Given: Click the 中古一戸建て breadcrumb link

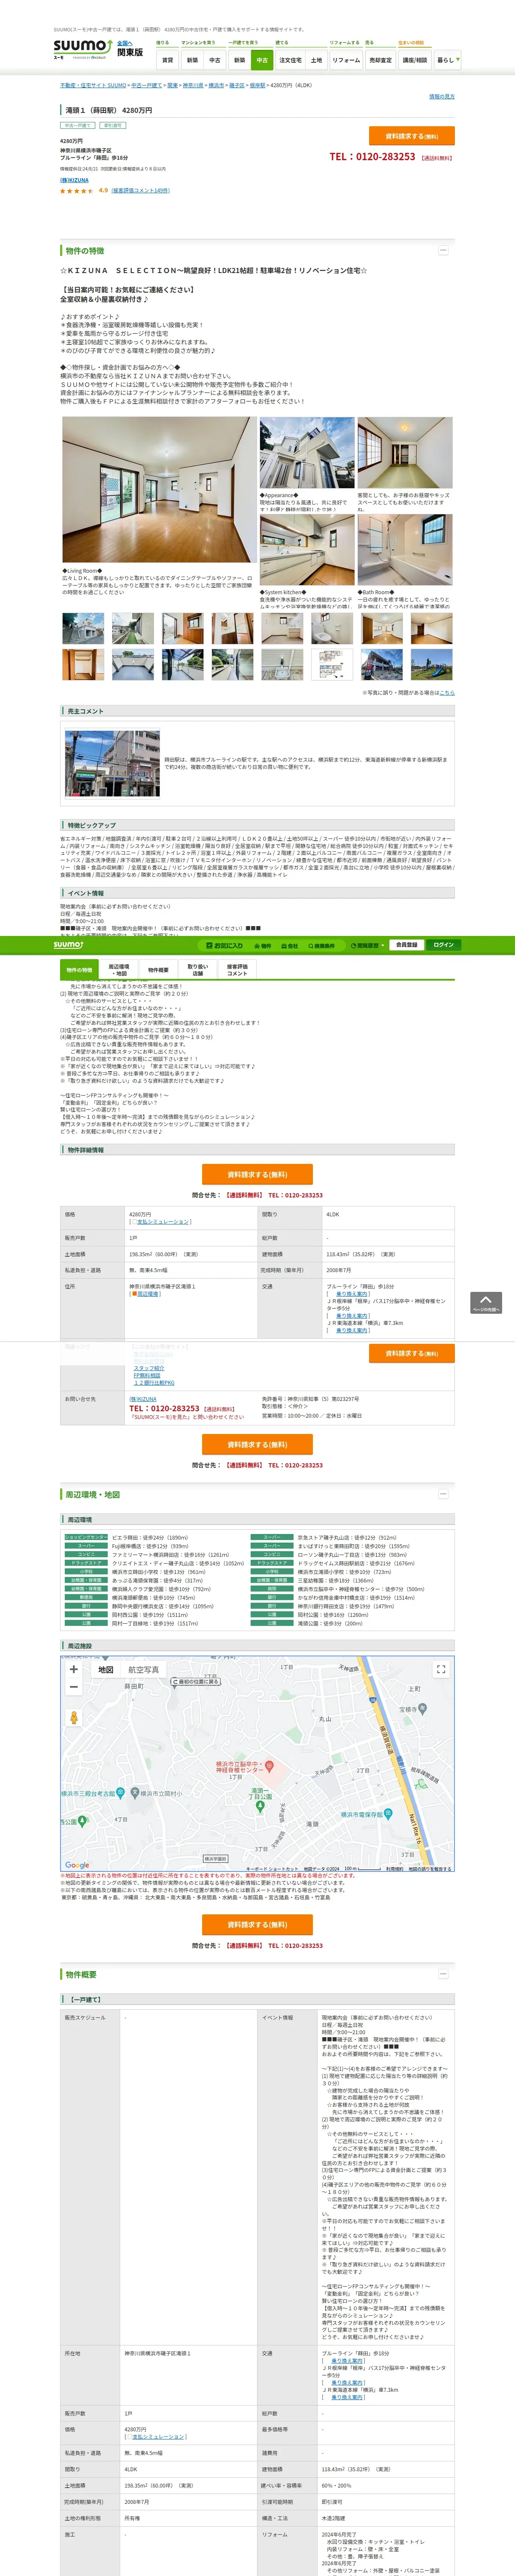Looking at the screenshot, I should [x=146, y=86].
